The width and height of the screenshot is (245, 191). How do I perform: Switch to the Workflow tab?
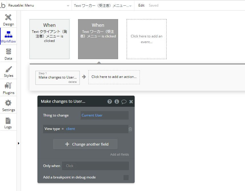pos(9,37)
